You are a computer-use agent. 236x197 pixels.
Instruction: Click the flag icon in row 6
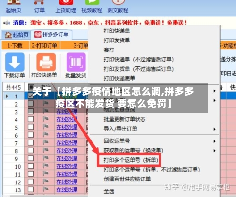(x=45, y=135)
